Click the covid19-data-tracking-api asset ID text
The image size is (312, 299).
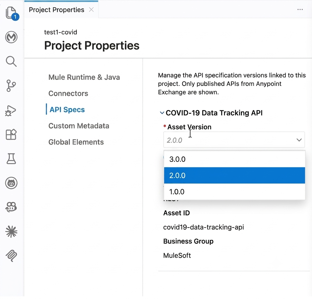203,227
